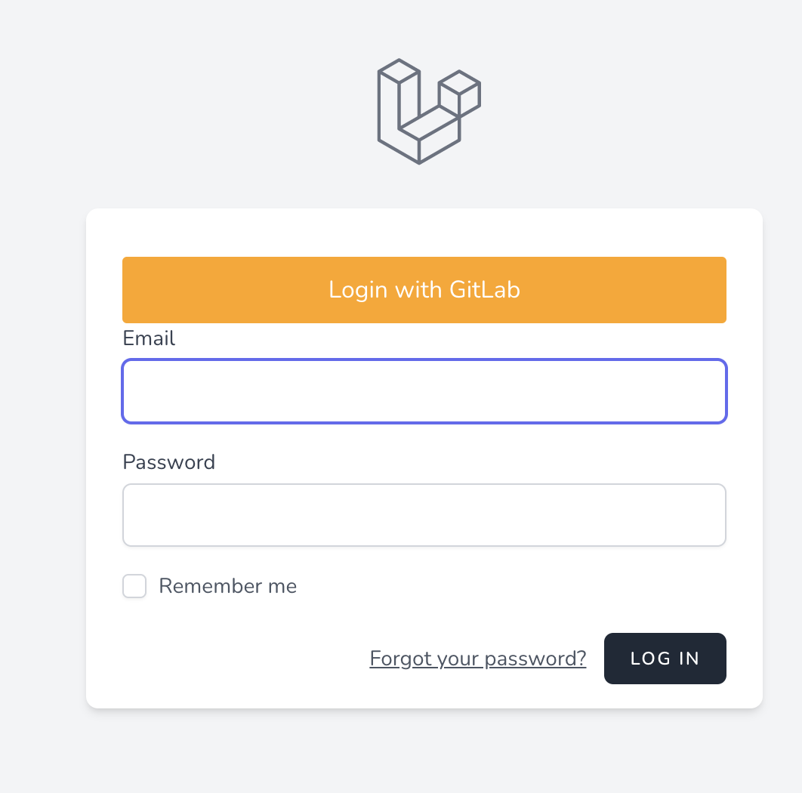Screen dimensions: 802x793
Task: Click the Laravel brand mark above the form
Action: coord(428,112)
